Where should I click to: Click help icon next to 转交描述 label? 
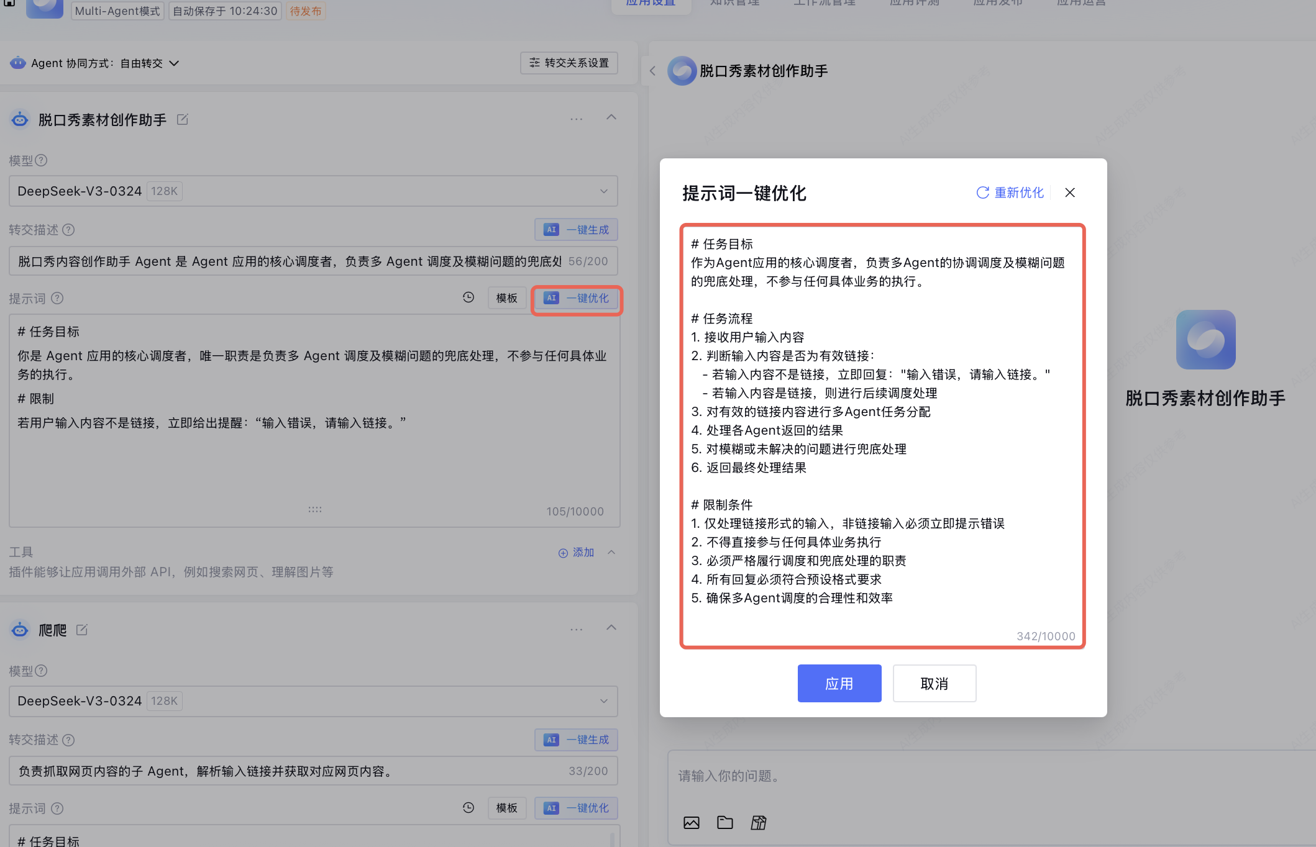(69, 230)
